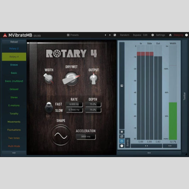
Task: Go to next preset arrow
Action: 110,35
